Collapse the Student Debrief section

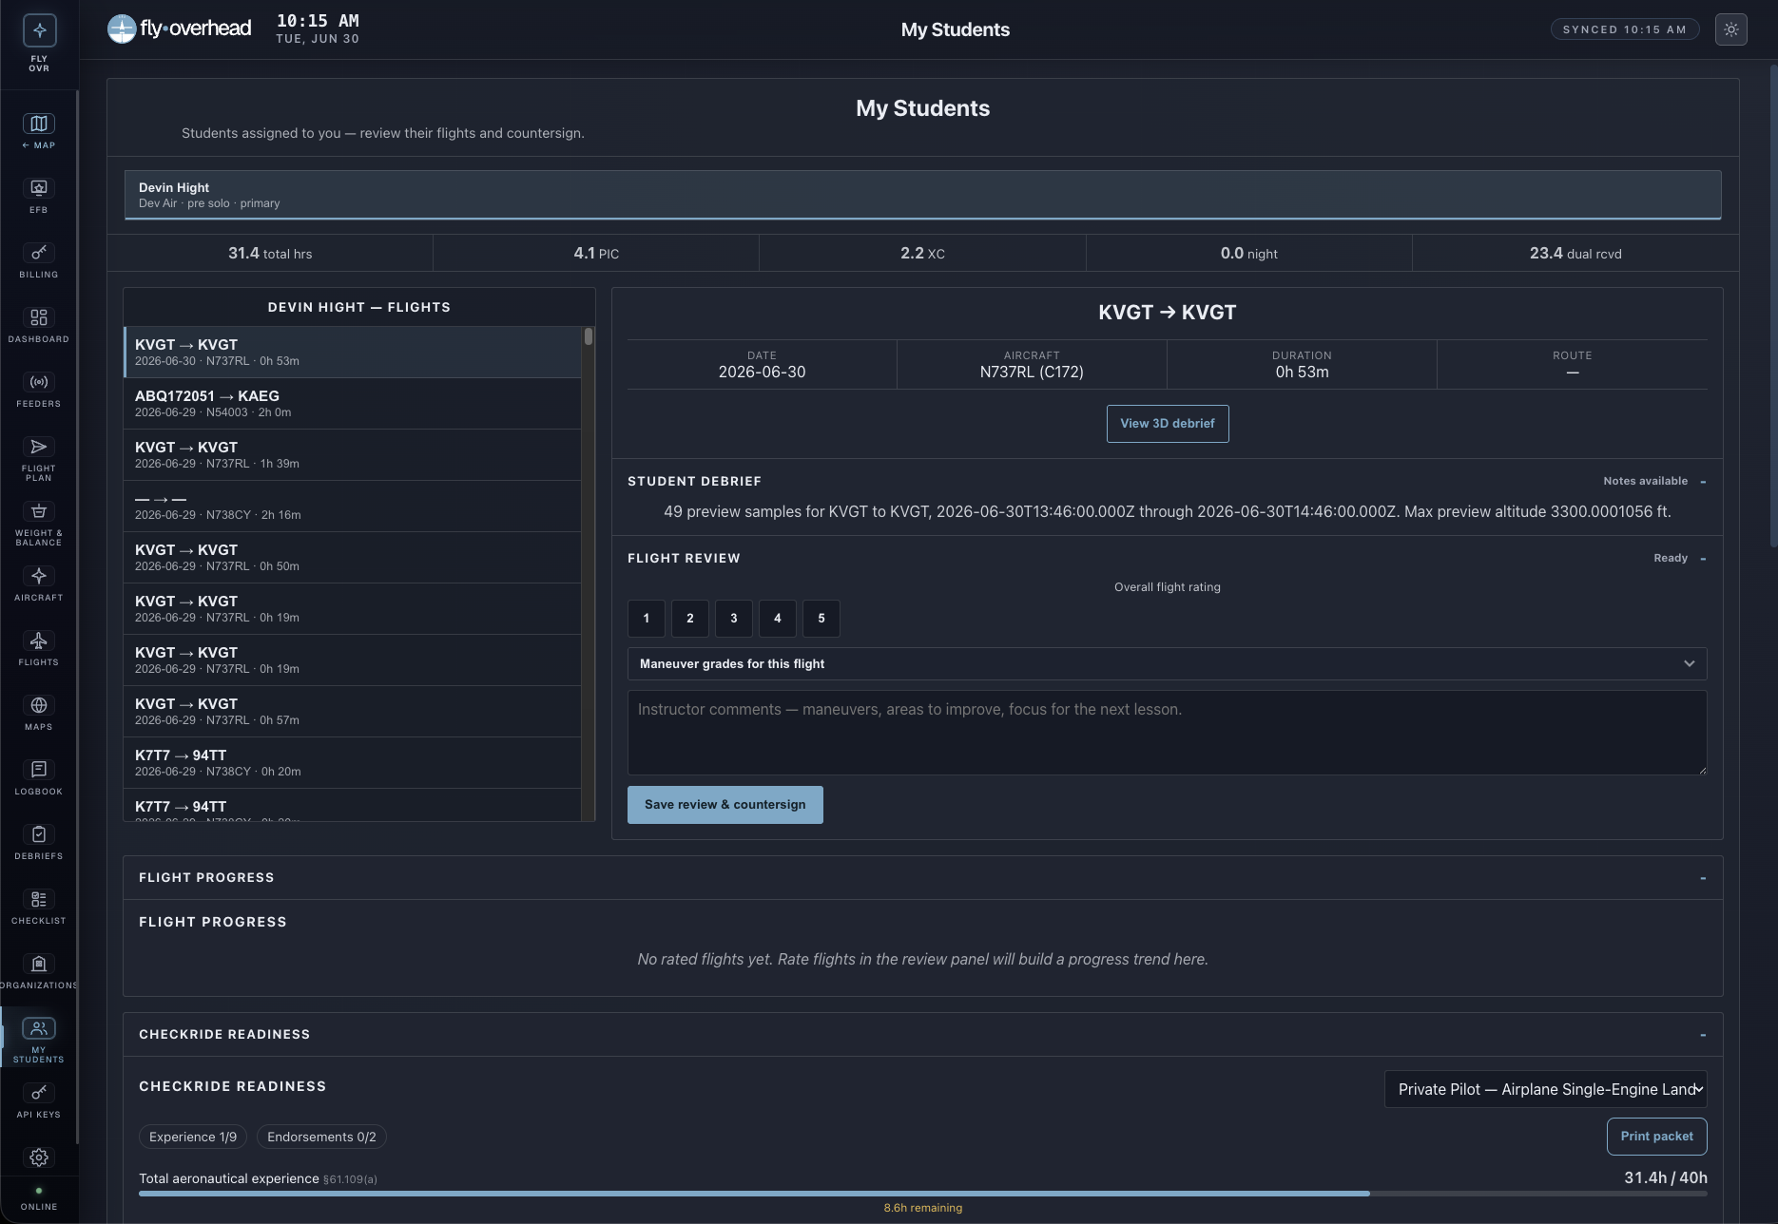click(x=1703, y=482)
